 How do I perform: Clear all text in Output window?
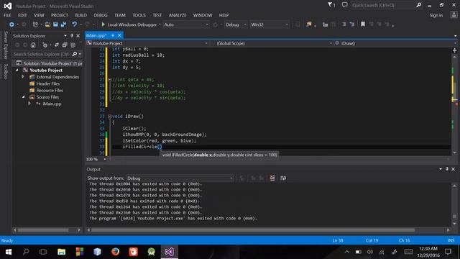(272, 178)
